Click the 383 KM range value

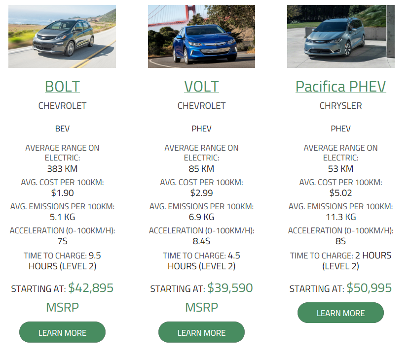[62, 169]
